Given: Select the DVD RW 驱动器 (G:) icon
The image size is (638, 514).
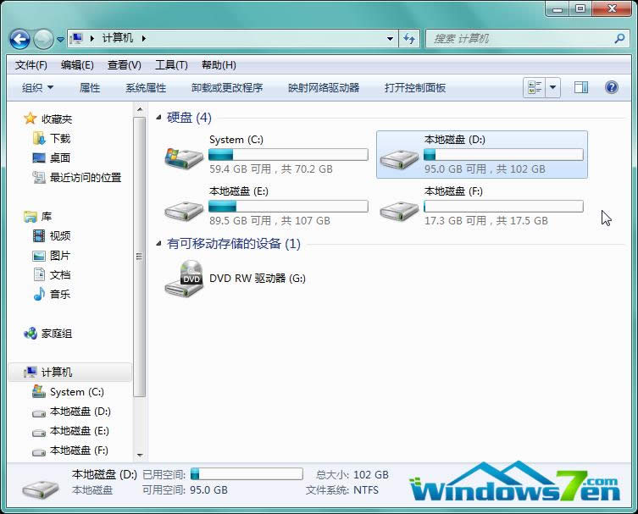Looking at the screenshot, I should pyautogui.click(x=184, y=279).
